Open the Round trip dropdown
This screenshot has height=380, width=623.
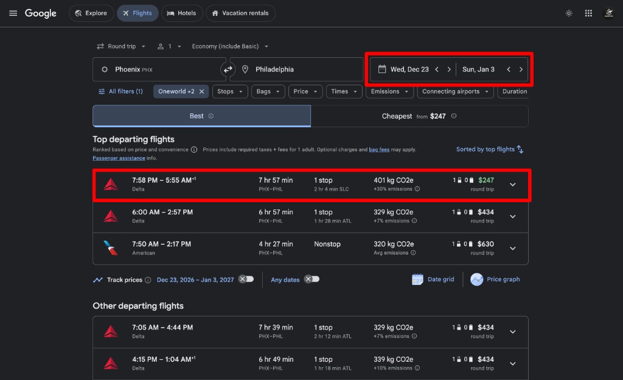point(121,46)
